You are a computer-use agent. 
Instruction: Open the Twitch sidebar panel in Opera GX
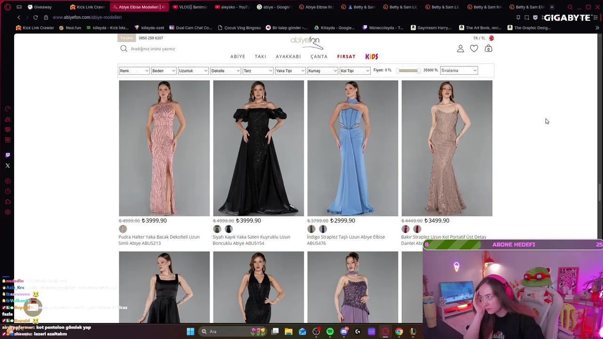click(x=8, y=155)
